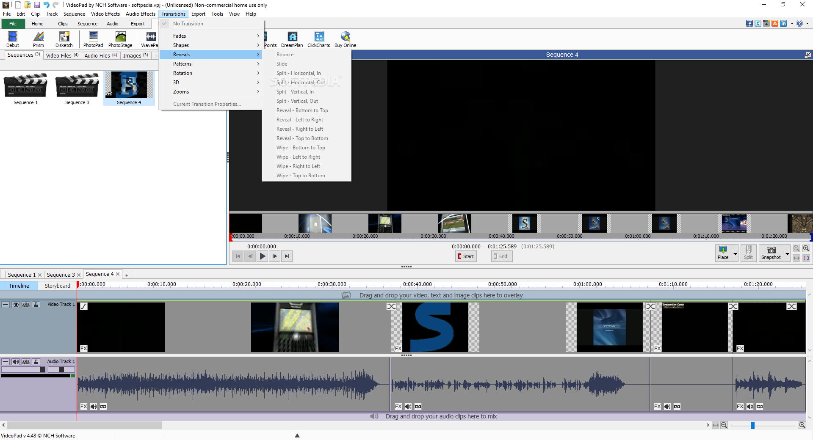
Task: Zoom out the timeline with bottom magnifier
Action: point(724,425)
